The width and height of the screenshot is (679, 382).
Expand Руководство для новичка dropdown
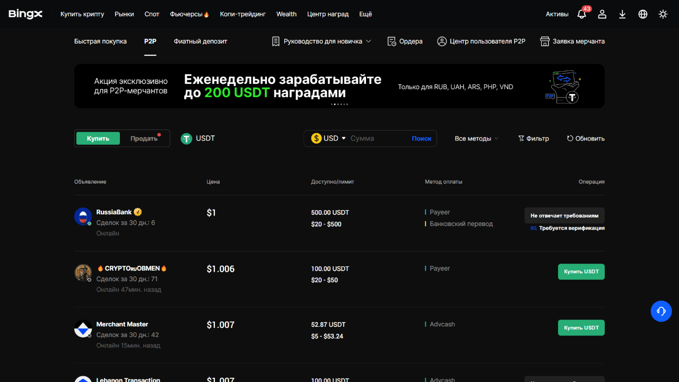pyautogui.click(x=321, y=41)
